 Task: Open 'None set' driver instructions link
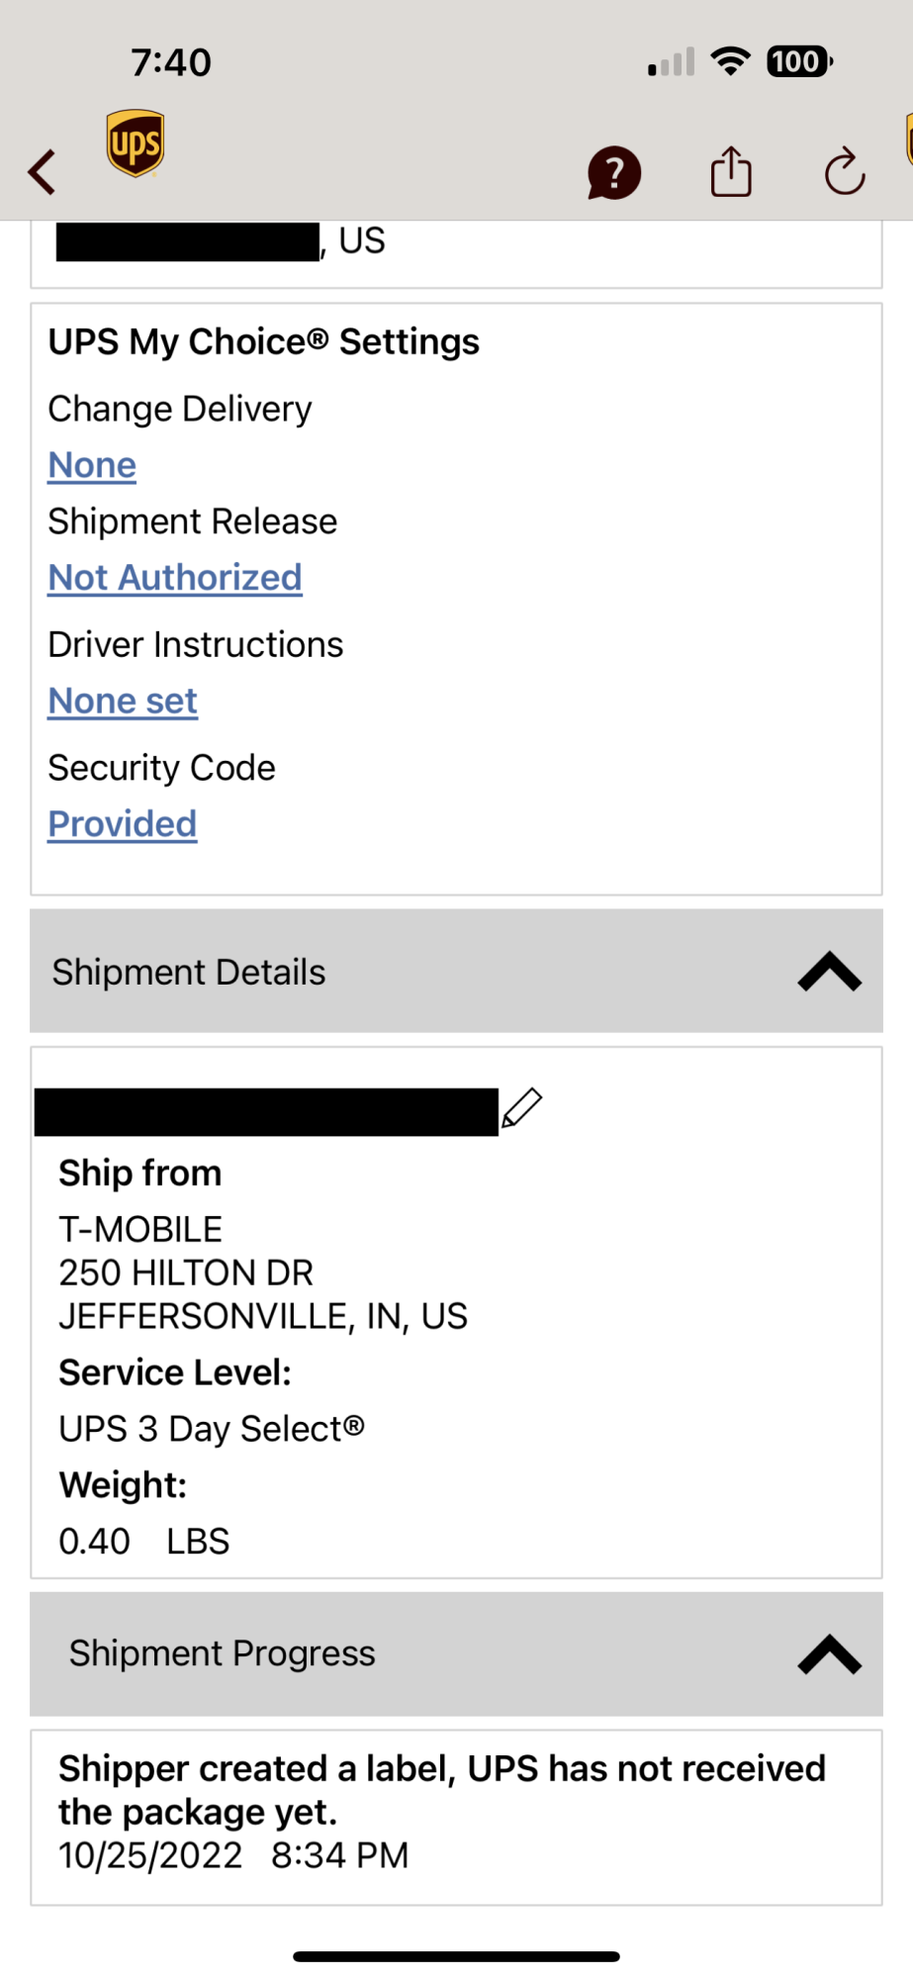(123, 702)
